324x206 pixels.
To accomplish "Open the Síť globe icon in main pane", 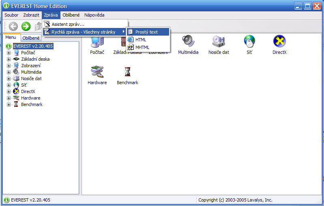I will pos(249,41).
